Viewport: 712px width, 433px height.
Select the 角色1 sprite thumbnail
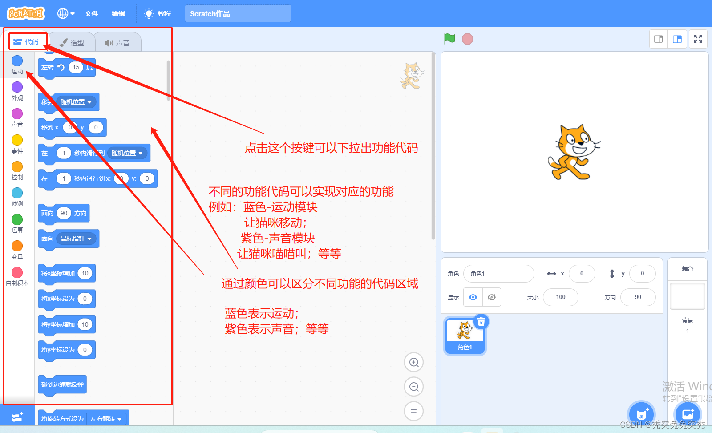[465, 336]
